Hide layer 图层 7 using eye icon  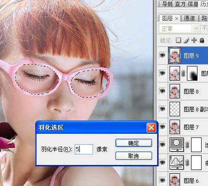click(x=162, y=127)
